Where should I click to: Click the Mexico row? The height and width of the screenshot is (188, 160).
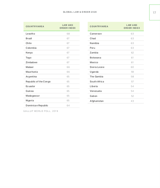tap(116, 62)
